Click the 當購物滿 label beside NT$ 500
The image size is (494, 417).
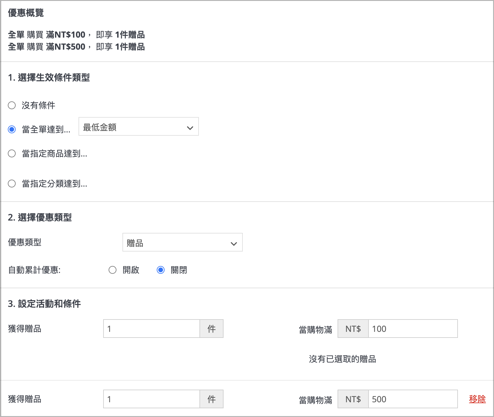click(x=316, y=400)
